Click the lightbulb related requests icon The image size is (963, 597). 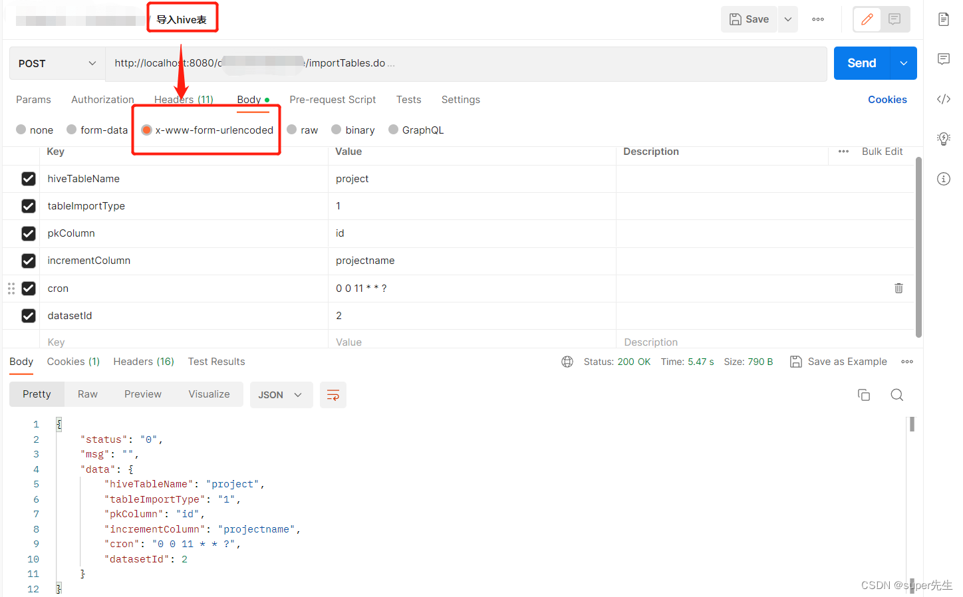click(943, 139)
